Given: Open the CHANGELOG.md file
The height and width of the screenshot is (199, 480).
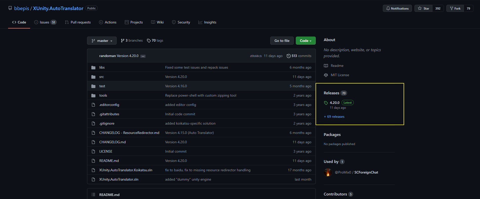Looking at the screenshot, I should tap(112, 142).
